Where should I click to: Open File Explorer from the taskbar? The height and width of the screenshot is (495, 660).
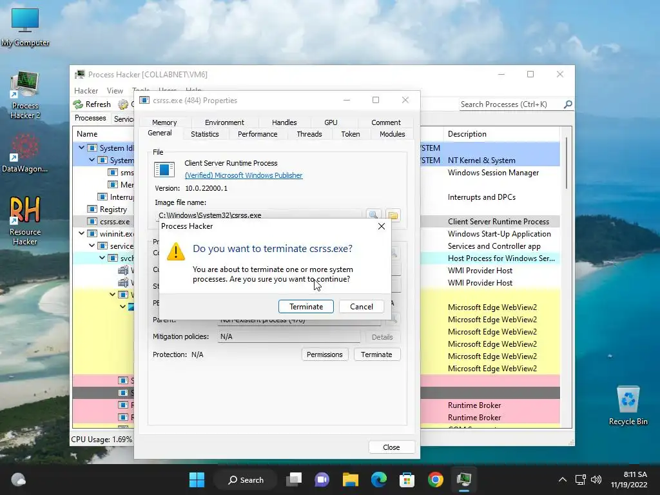click(x=350, y=480)
